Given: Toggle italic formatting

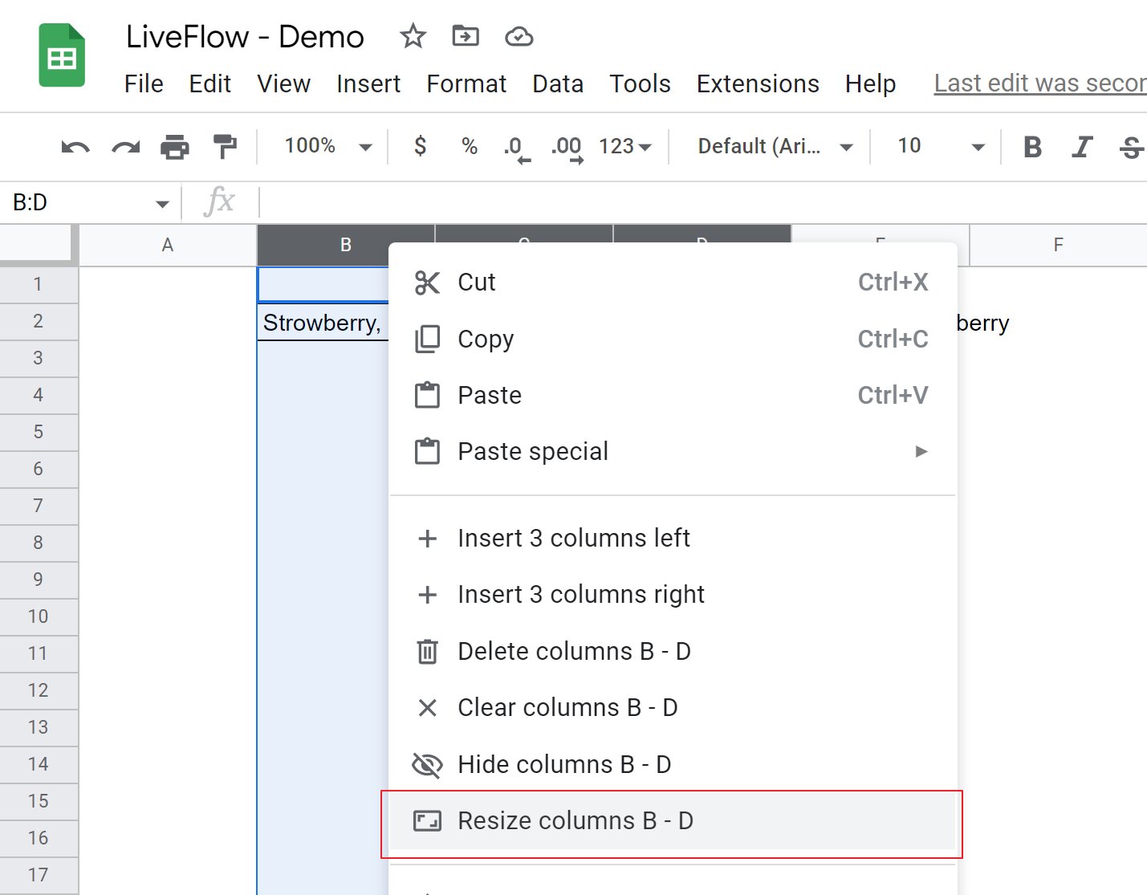Looking at the screenshot, I should pos(1082,147).
